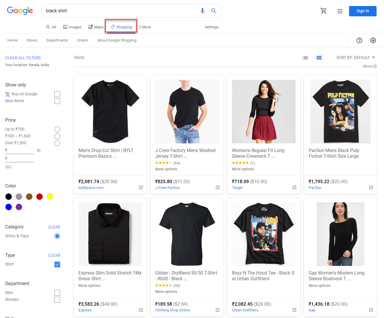
Task: Click Clear All Filters
Action: 23,58
